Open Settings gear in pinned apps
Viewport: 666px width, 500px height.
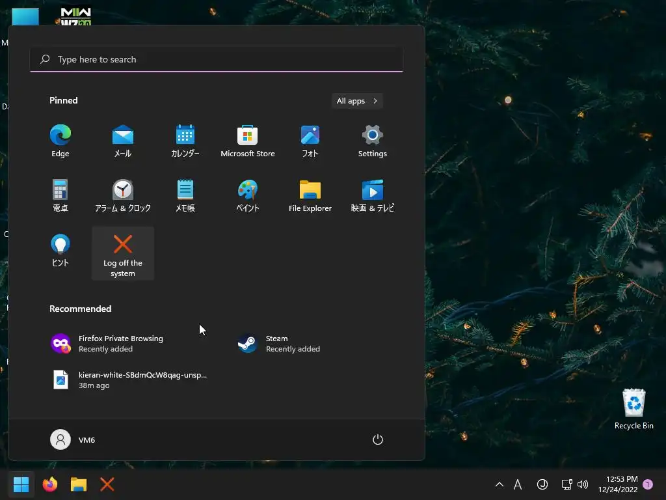point(373,141)
